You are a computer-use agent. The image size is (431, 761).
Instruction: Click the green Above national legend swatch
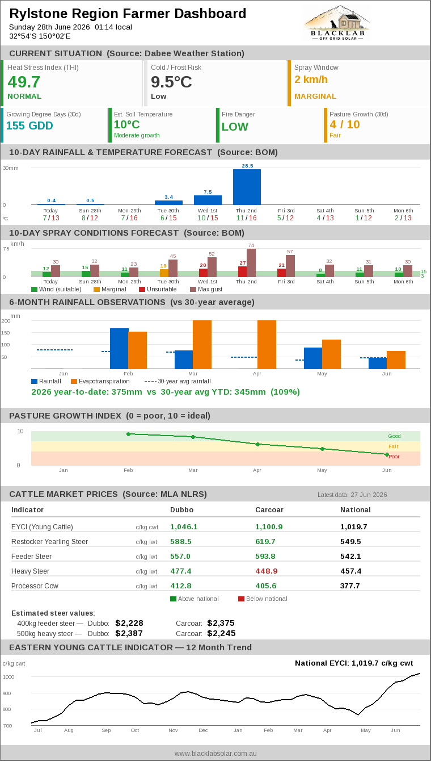pos(173,599)
